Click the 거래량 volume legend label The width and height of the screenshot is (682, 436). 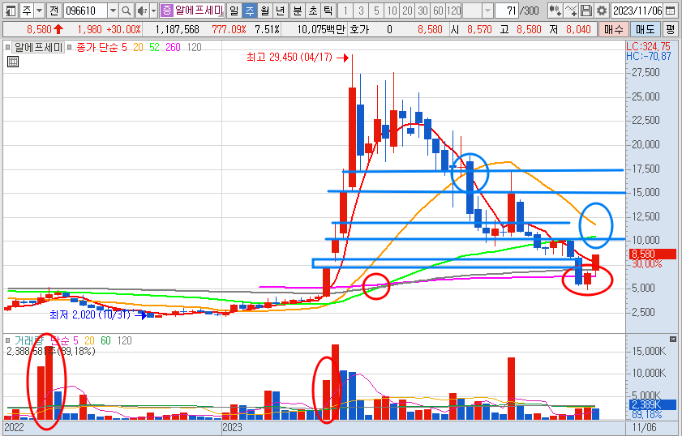(x=30, y=340)
